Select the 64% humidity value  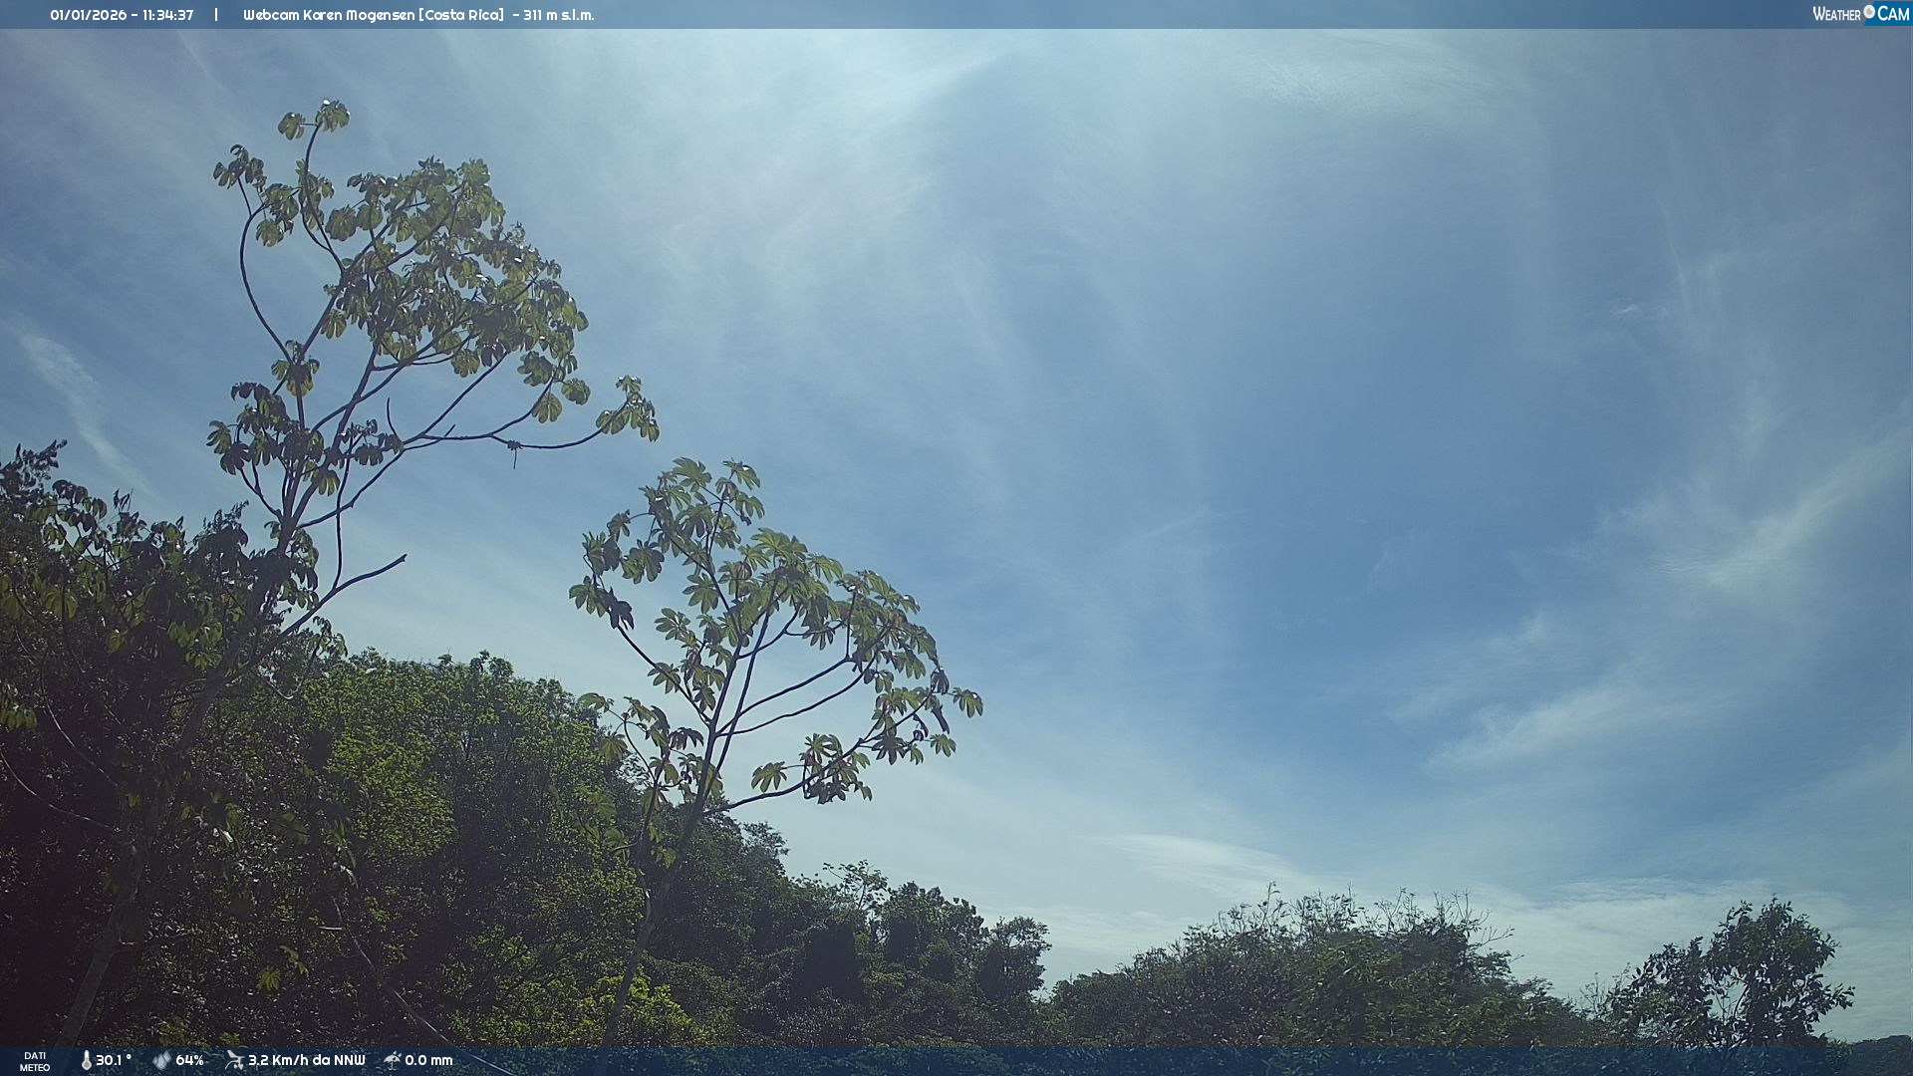[x=189, y=1060]
